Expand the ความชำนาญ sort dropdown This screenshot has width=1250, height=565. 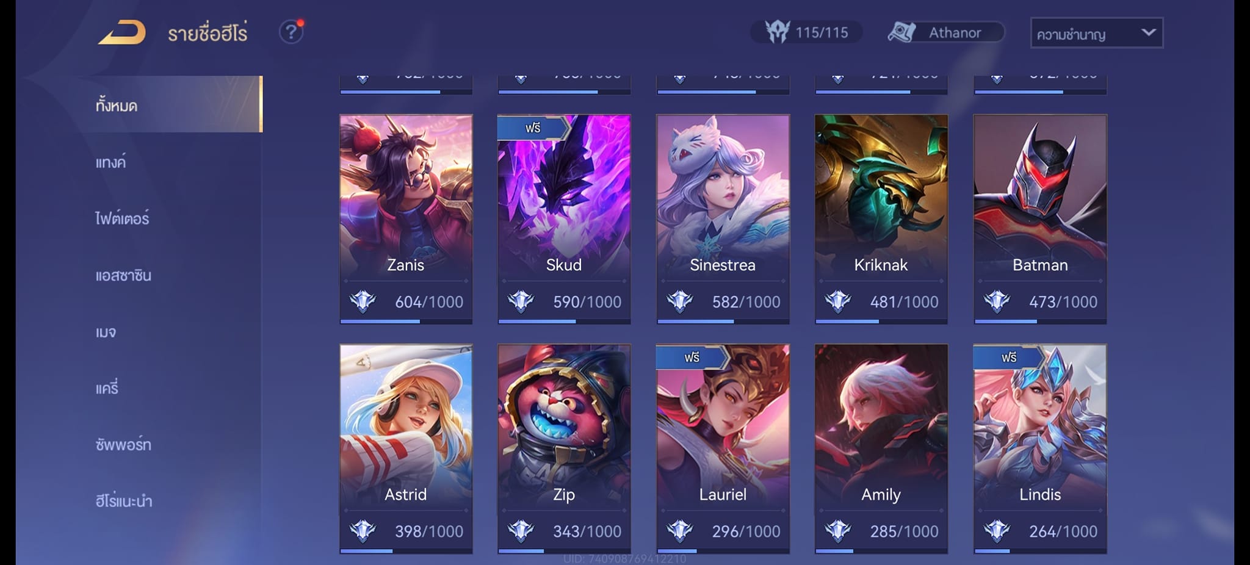pos(1096,33)
